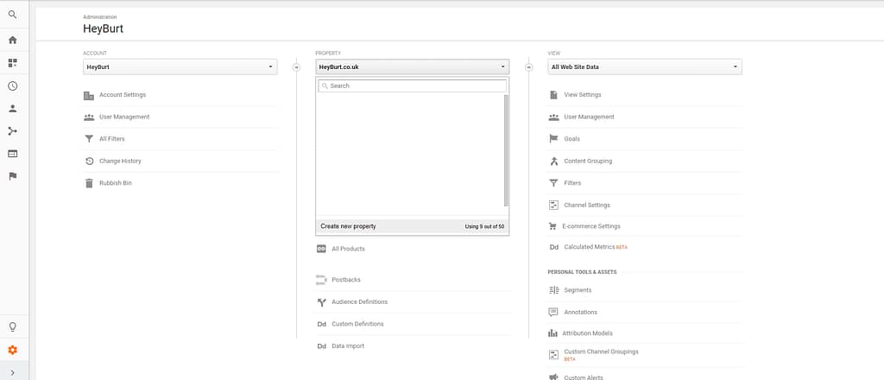Viewport: 884px width, 380px height.
Task: Open Customisation dashboards icon in sidebar
Action: pos(12,62)
